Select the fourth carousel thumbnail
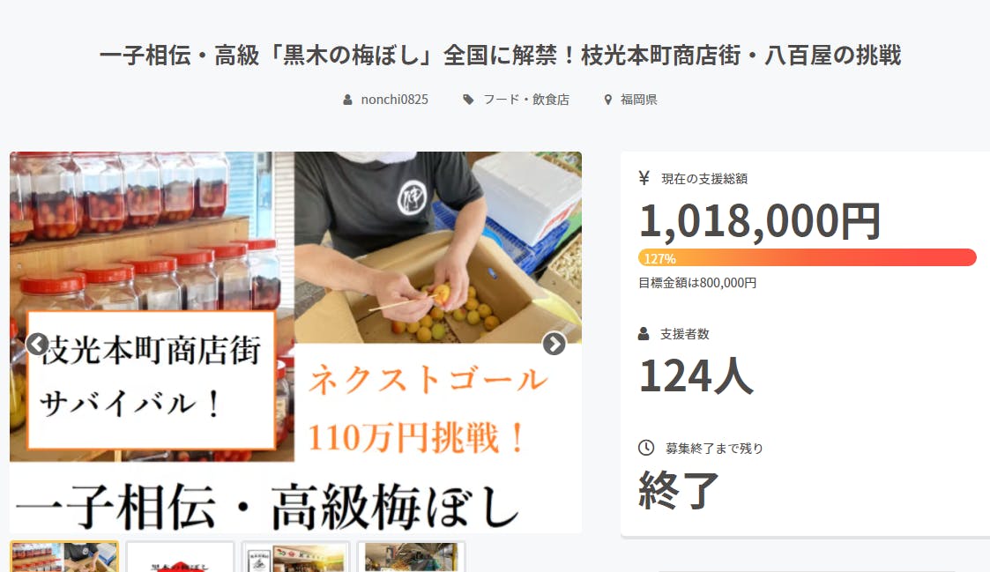 pos(411,557)
